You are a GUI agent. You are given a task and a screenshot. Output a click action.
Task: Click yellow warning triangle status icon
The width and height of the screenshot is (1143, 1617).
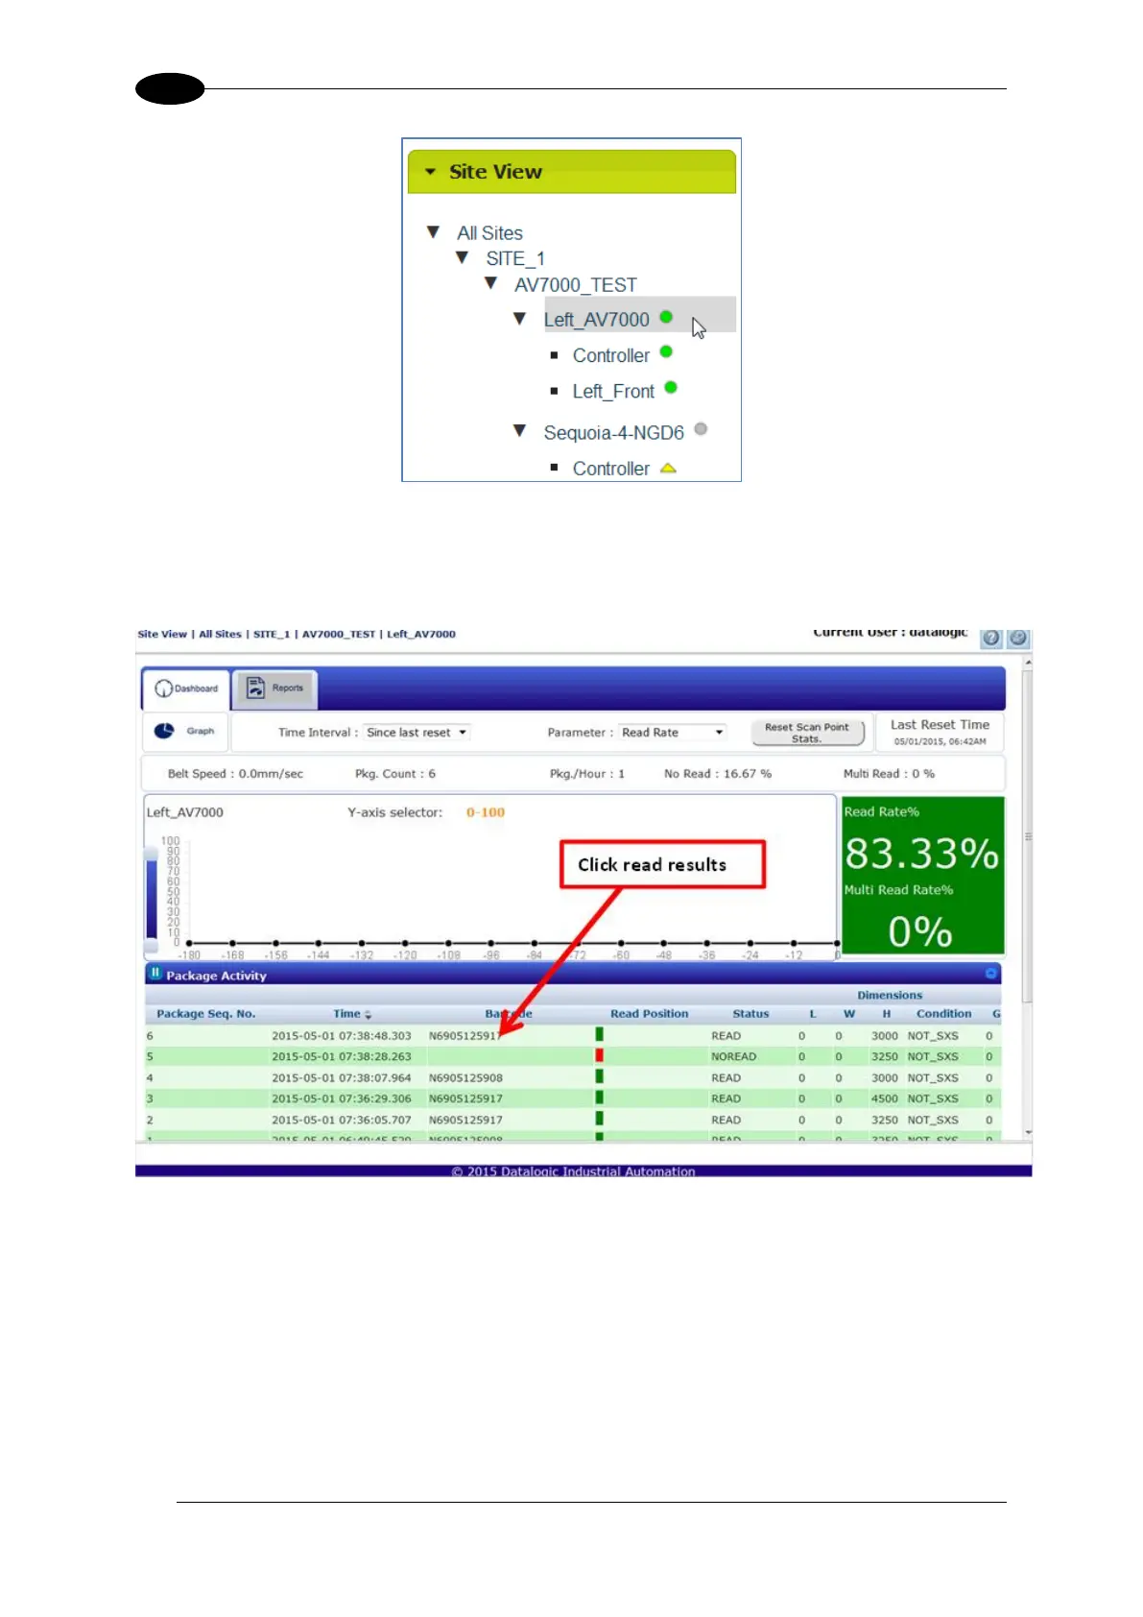(668, 469)
